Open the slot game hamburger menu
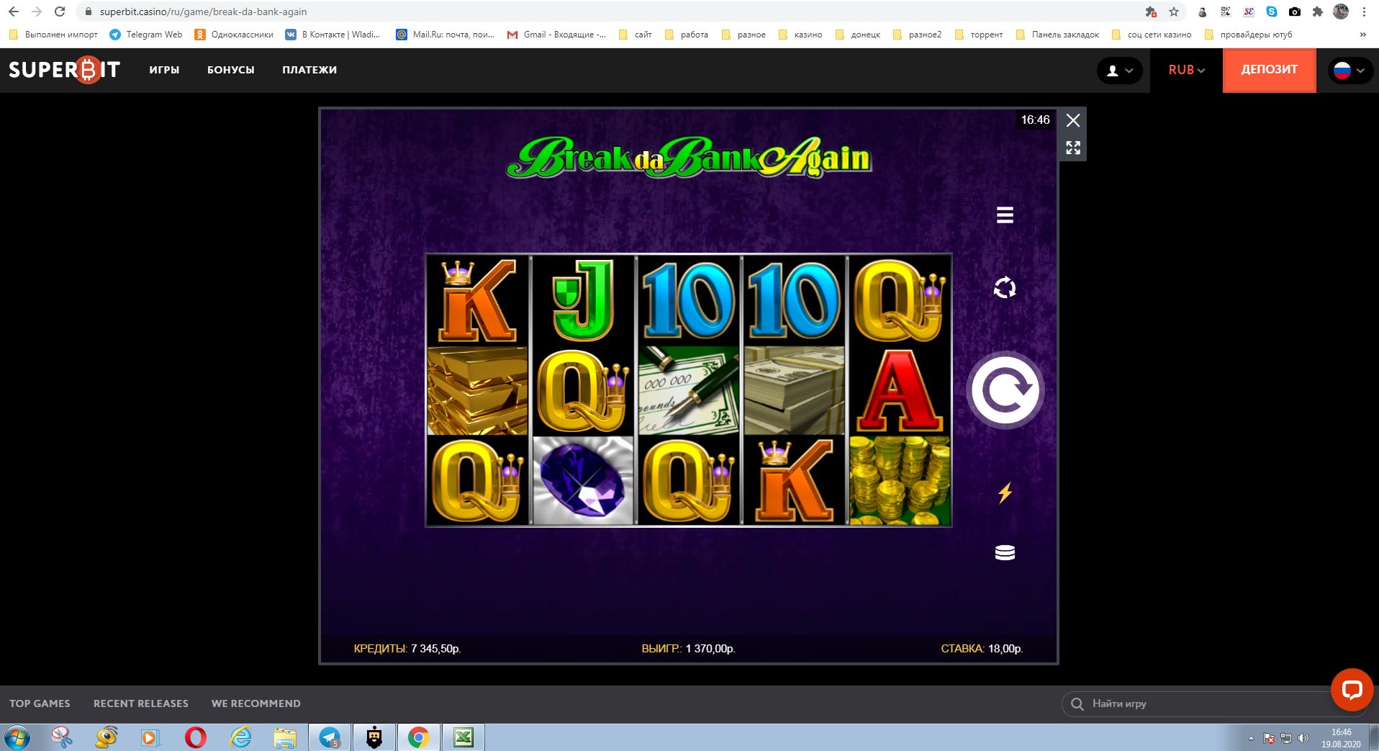This screenshot has width=1379, height=751. click(x=1005, y=215)
